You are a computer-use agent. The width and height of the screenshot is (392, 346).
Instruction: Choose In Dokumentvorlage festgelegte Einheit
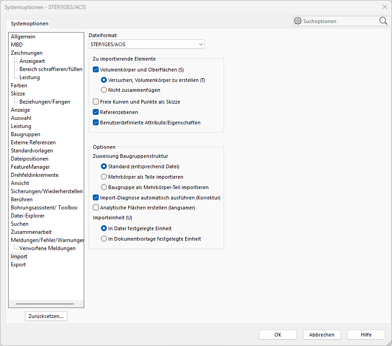click(104, 239)
